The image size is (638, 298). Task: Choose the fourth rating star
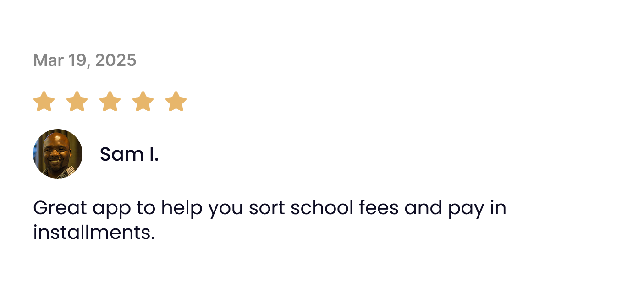(x=143, y=101)
